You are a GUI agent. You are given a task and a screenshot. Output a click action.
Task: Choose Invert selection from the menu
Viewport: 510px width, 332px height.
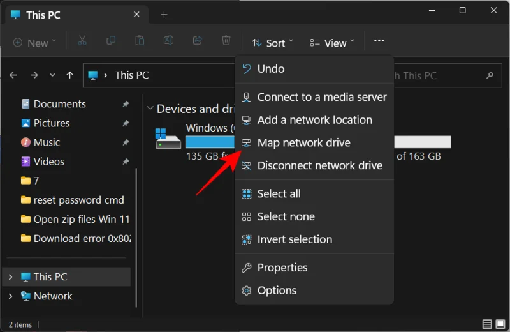point(314,239)
